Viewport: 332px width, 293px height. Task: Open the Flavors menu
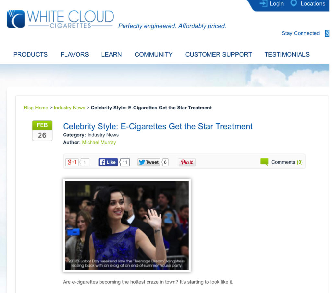coord(75,55)
